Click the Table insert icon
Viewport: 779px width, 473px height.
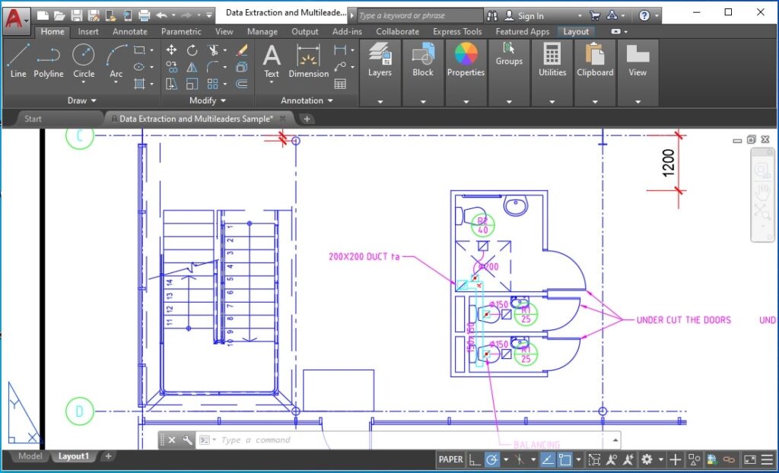point(340,84)
